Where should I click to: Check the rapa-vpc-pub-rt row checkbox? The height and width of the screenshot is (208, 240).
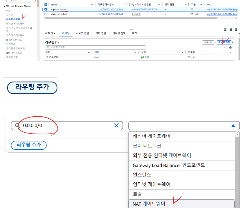click(x=46, y=14)
